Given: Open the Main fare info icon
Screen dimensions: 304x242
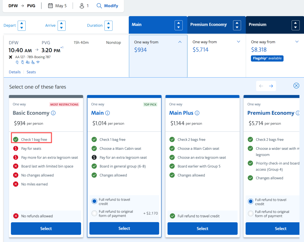Looking at the screenshot, I should (x=108, y=113).
